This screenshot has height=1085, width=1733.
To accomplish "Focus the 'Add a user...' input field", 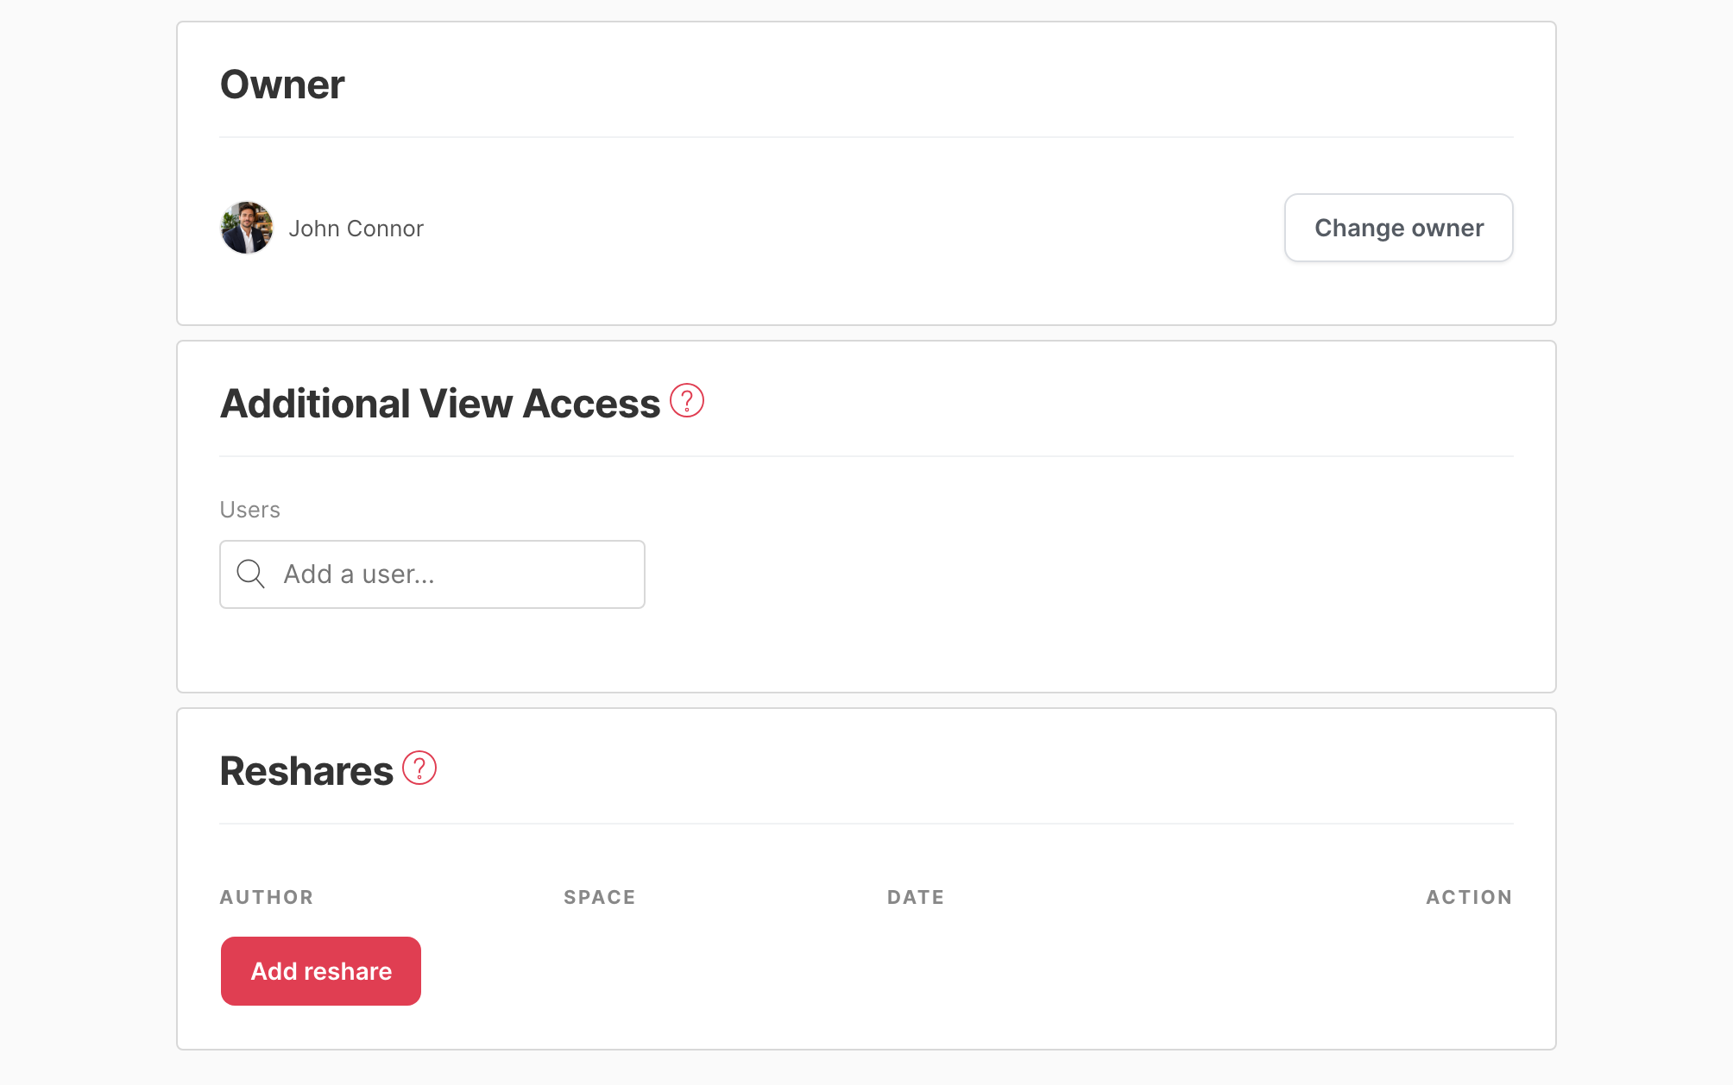I will 432,574.
